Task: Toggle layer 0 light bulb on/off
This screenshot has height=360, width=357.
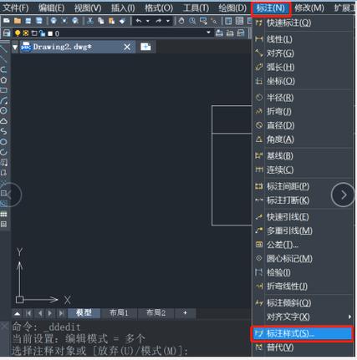Action: click(18, 33)
